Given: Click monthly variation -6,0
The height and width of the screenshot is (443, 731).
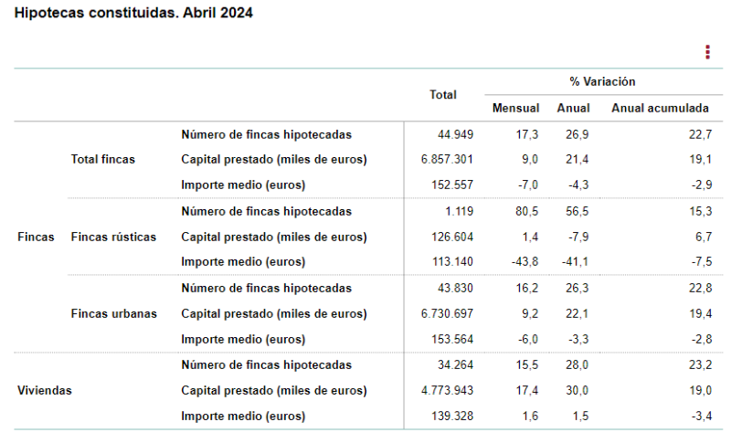Looking at the screenshot, I should [x=528, y=339].
